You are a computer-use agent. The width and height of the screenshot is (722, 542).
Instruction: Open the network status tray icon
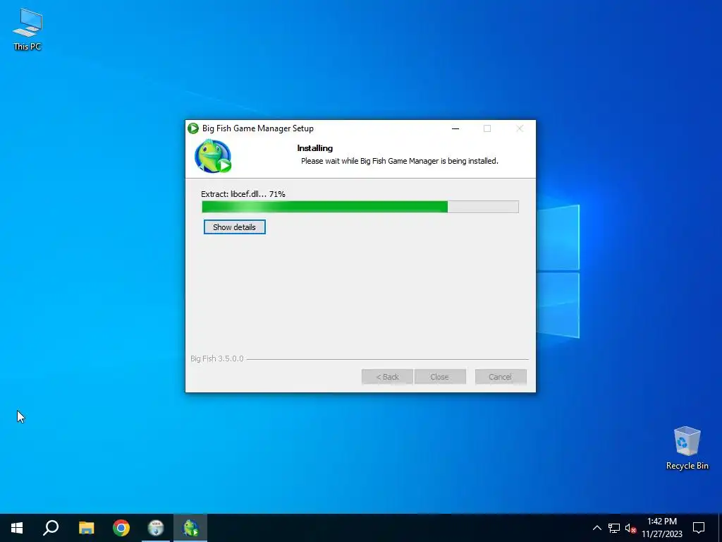pos(614,528)
